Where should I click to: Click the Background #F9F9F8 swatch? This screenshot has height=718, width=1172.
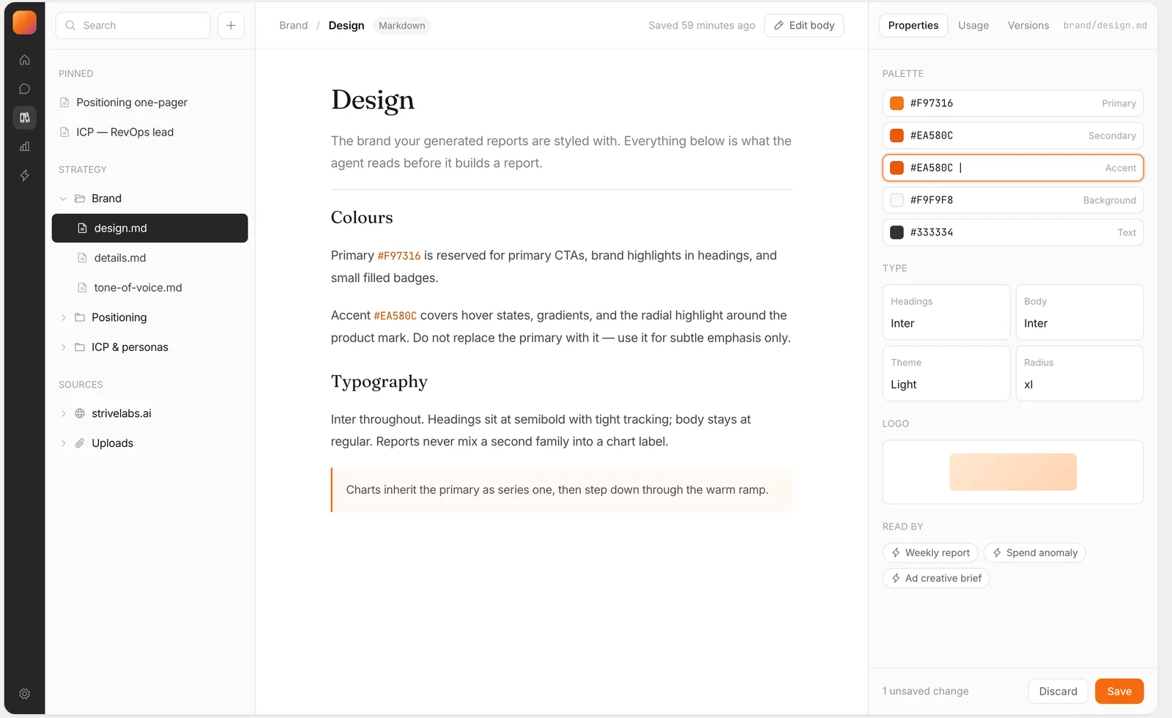tap(897, 200)
